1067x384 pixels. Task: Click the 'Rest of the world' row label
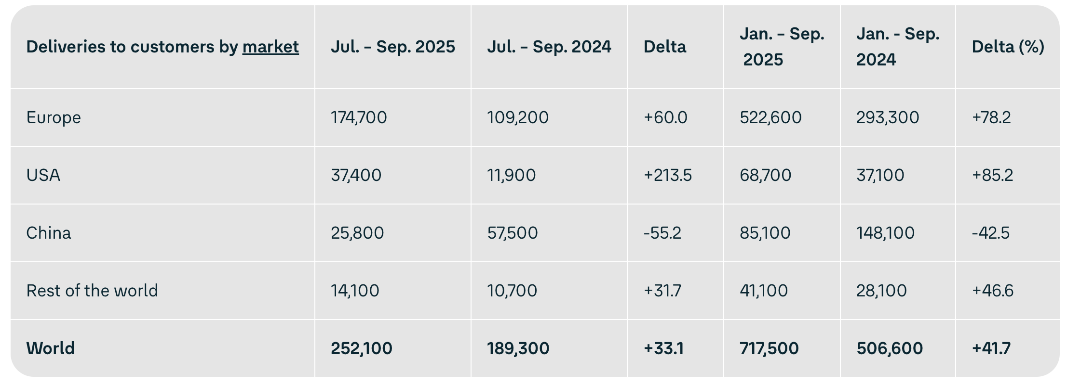tap(92, 291)
